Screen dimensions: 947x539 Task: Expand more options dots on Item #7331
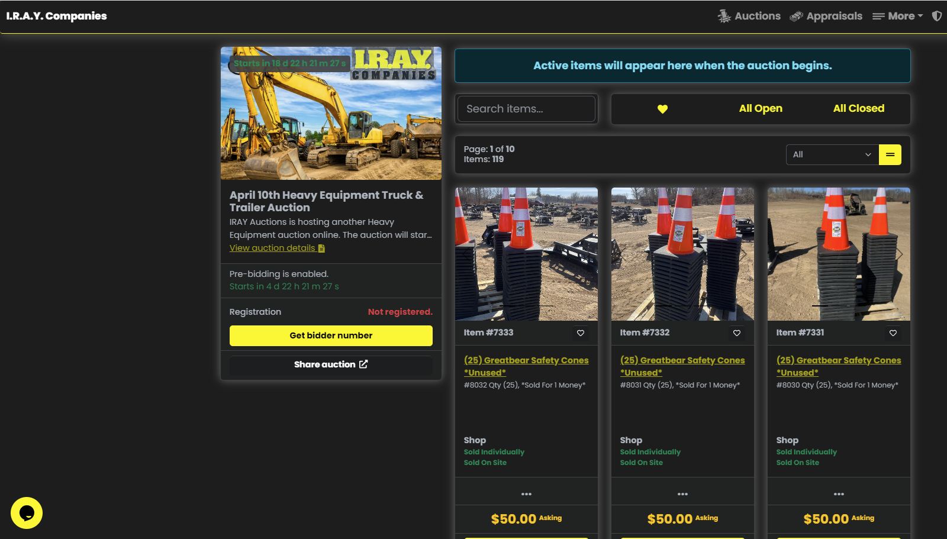(839, 494)
